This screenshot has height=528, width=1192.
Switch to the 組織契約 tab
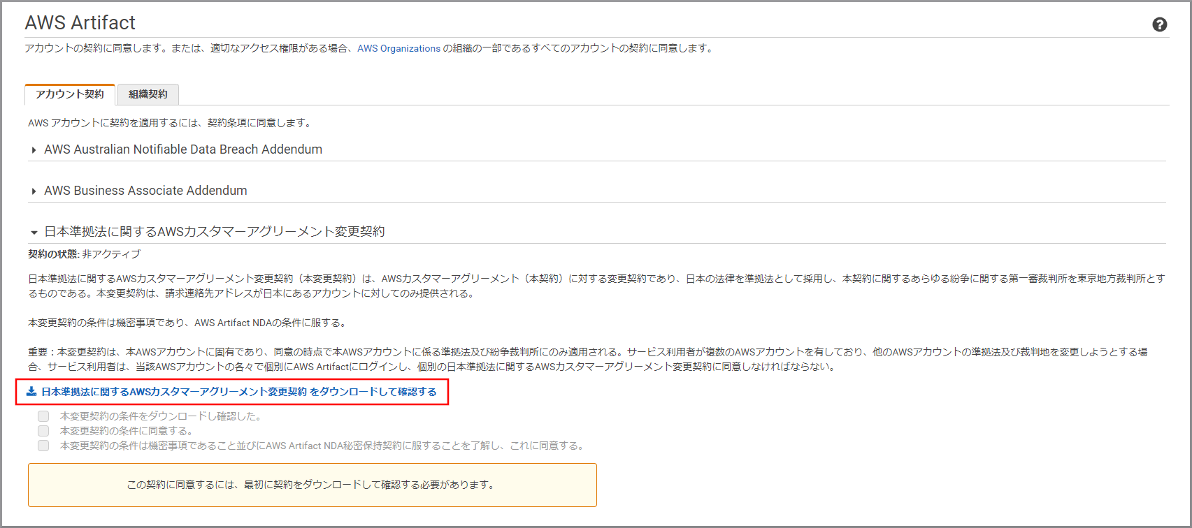(148, 94)
